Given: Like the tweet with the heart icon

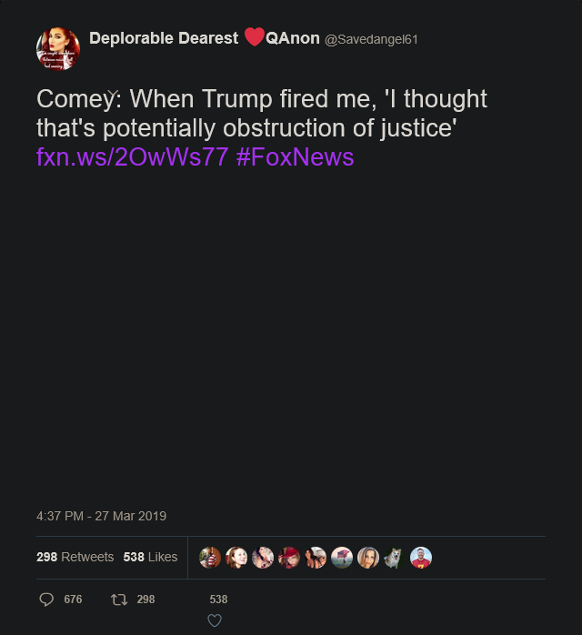Looking at the screenshot, I should coord(215,620).
